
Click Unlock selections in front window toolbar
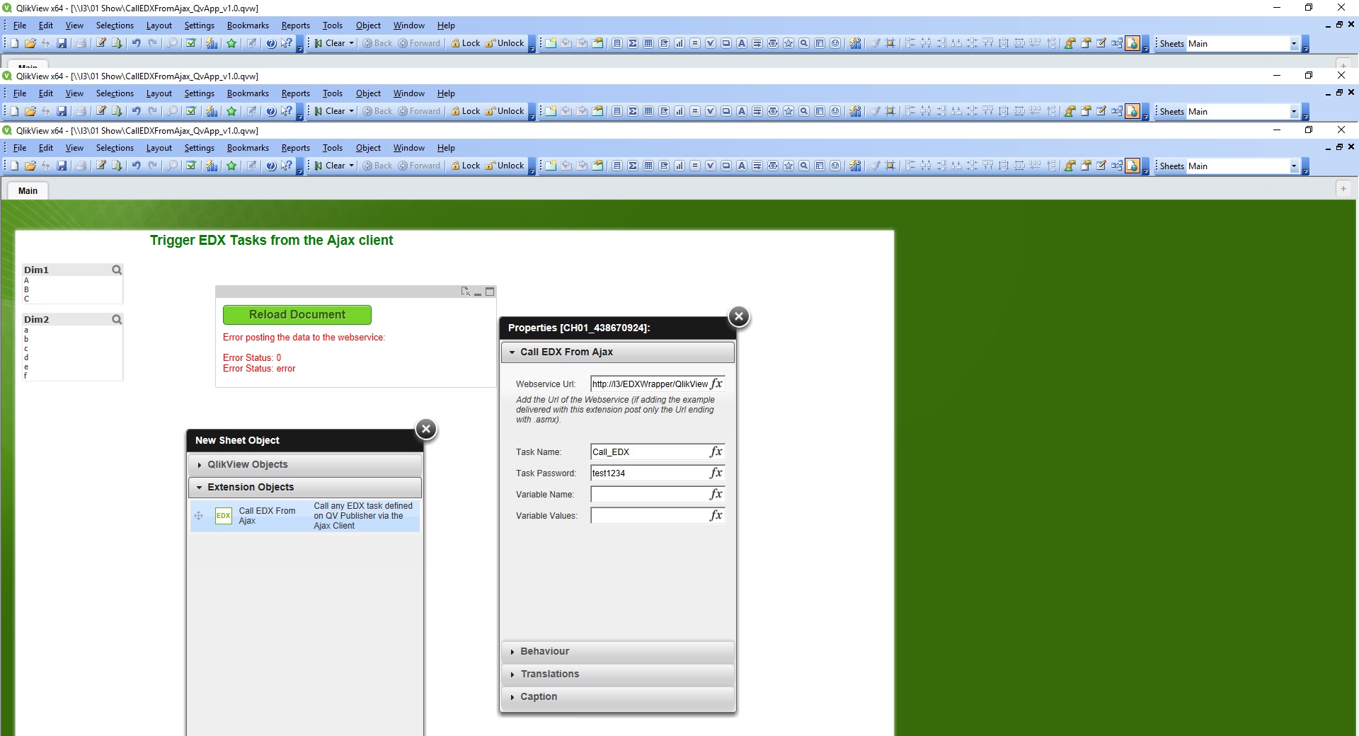tap(505, 166)
